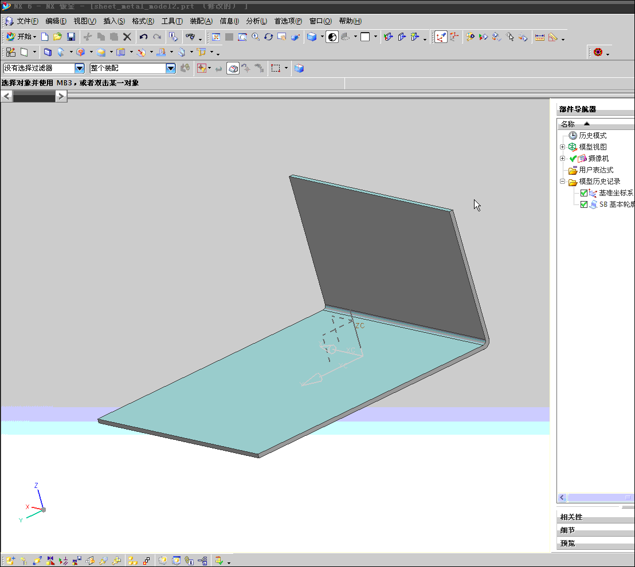Toggle the orient WCS icon

coord(454,37)
